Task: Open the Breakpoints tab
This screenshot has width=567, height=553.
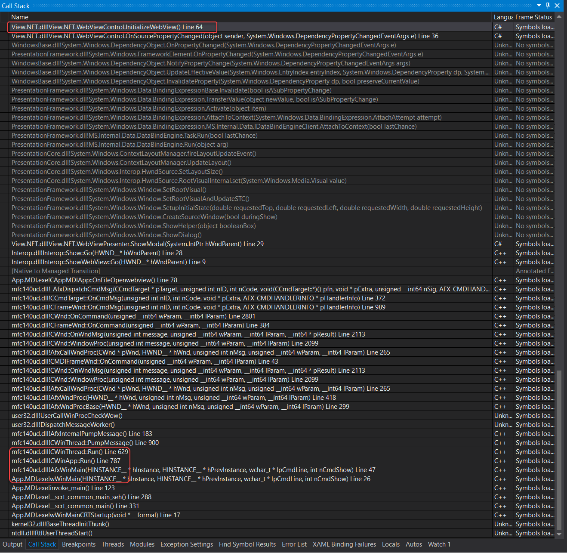Action: pyautogui.click(x=79, y=544)
